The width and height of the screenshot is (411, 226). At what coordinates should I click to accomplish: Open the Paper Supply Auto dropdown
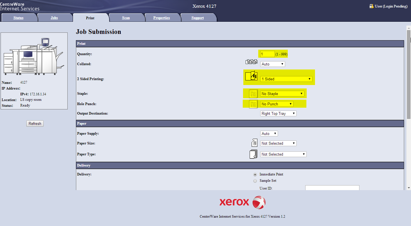[269, 134]
